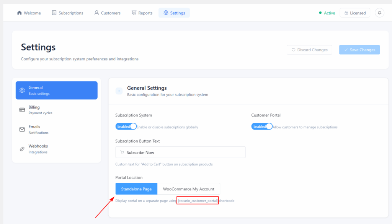
Task: Click the envelope icon beside Emails
Action: [x=22, y=130]
